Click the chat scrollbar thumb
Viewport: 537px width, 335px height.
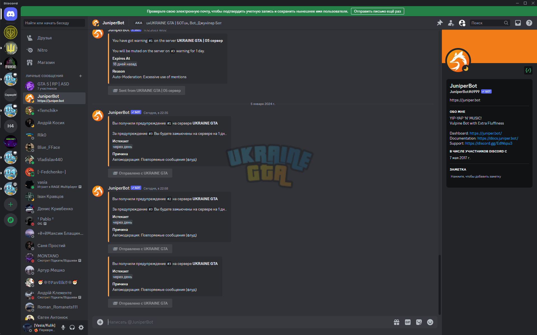(x=440, y=285)
